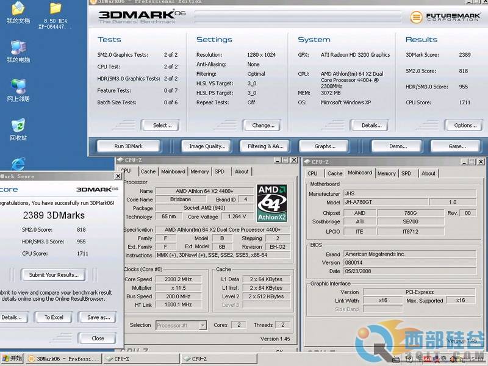
Task: Open the About tab in the motherboard CPU-Z window
Action: click(429, 173)
